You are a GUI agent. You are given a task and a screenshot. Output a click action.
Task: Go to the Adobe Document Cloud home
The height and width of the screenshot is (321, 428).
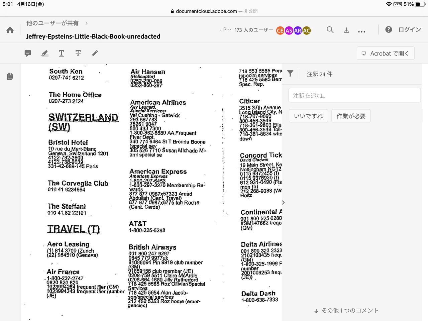(x=10, y=30)
